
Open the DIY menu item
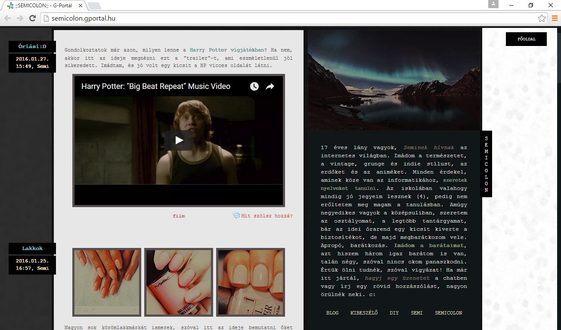pos(394,313)
